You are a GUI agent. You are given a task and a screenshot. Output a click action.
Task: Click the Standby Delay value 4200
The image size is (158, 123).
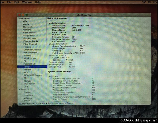click(94, 99)
